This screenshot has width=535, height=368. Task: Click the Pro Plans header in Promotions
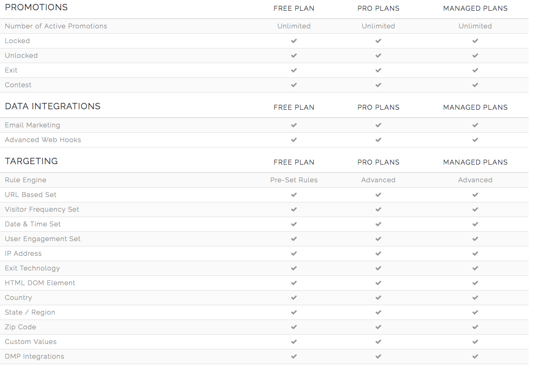click(378, 8)
